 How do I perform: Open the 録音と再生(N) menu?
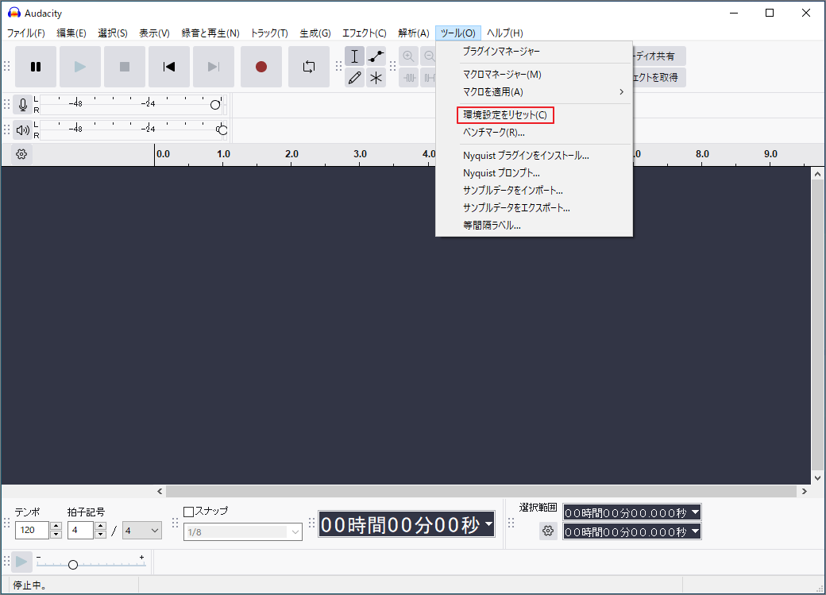pyautogui.click(x=210, y=33)
